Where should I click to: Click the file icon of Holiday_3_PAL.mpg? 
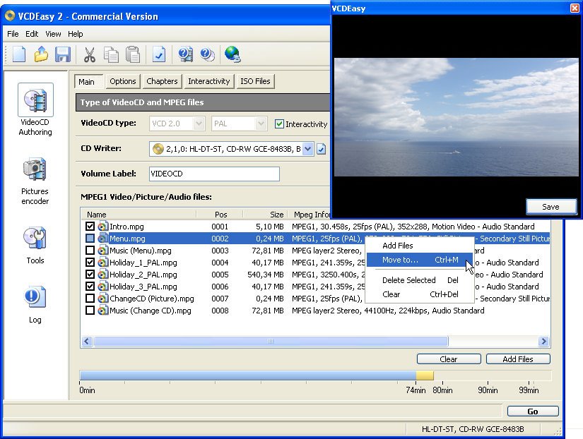pyautogui.click(x=102, y=287)
